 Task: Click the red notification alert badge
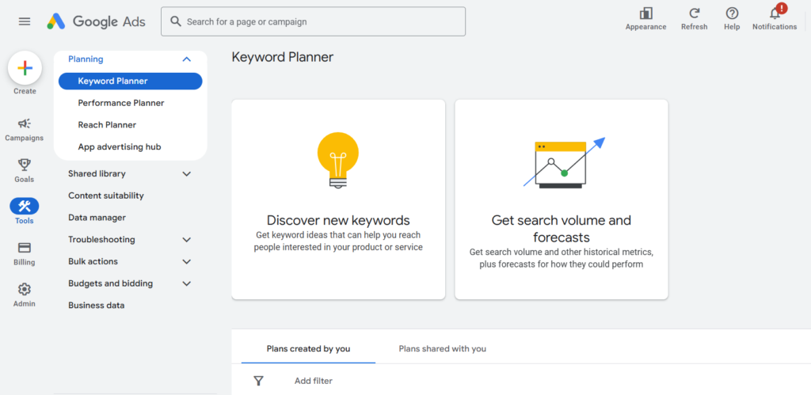[x=782, y=8]
